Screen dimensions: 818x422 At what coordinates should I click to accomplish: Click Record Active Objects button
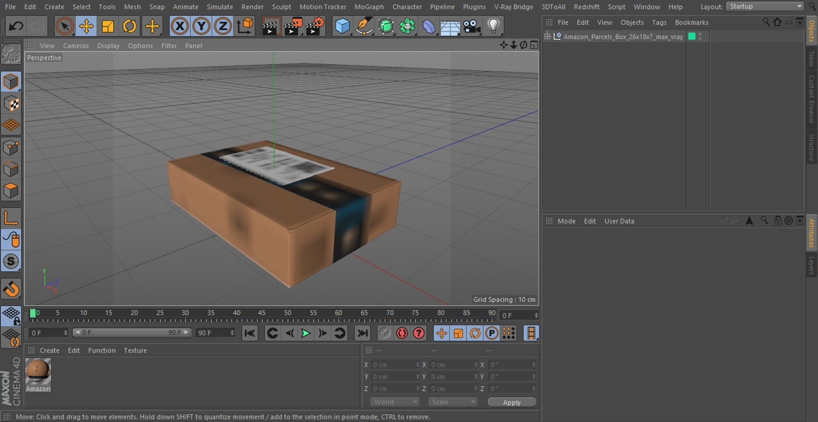pos(385,333)
